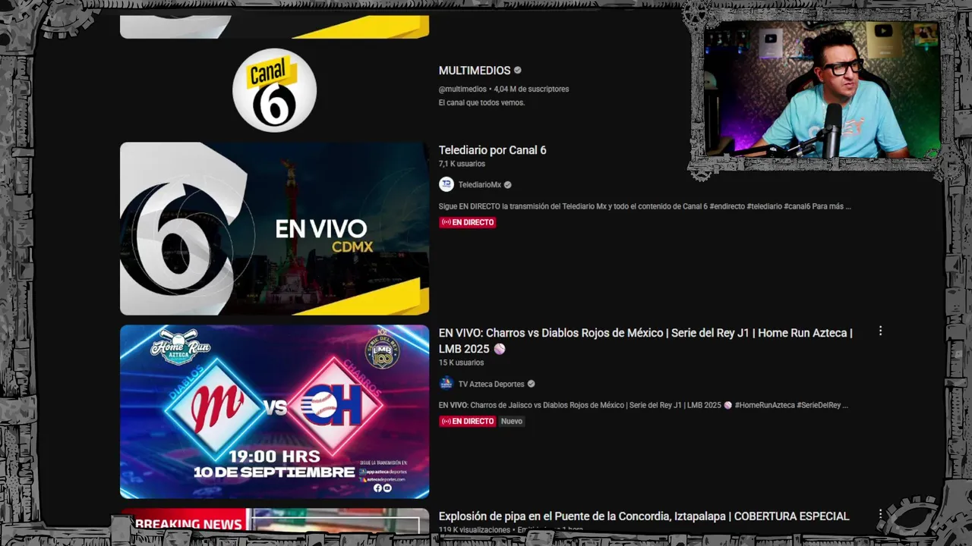Viewport: 972px width, 546px height.
Task: Click '4,04 M de suscriptores' text
Action: click(531, 89)
